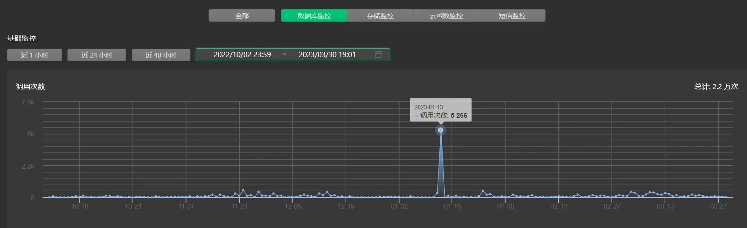
Task: Click the 11-21 x-axis date label
Action: (240, 206)
